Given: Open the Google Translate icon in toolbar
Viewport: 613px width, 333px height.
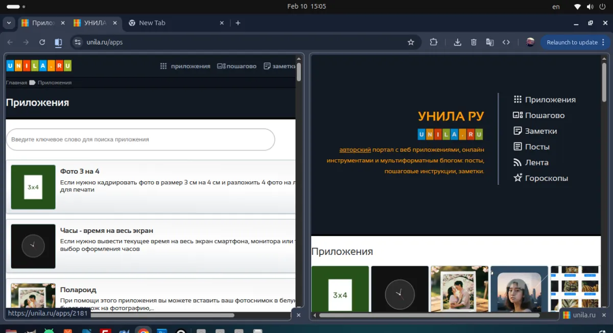Looking at the screenshot, I should point(490,42).
